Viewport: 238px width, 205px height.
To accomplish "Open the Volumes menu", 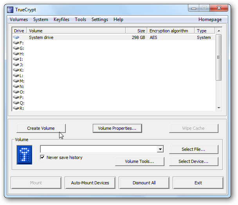I will (19, 19).
